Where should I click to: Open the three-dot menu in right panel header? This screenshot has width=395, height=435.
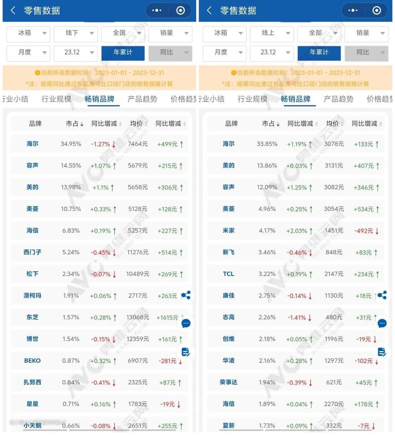[353, 11]
